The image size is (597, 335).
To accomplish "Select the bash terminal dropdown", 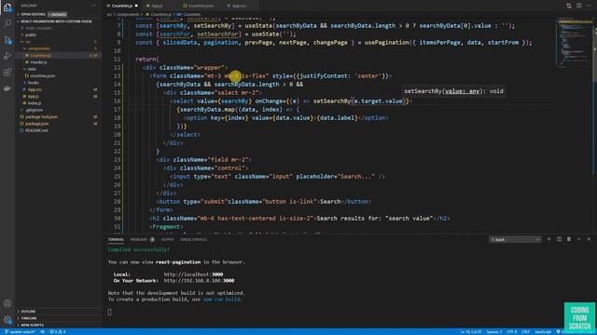I will click(x=515, y=240).
